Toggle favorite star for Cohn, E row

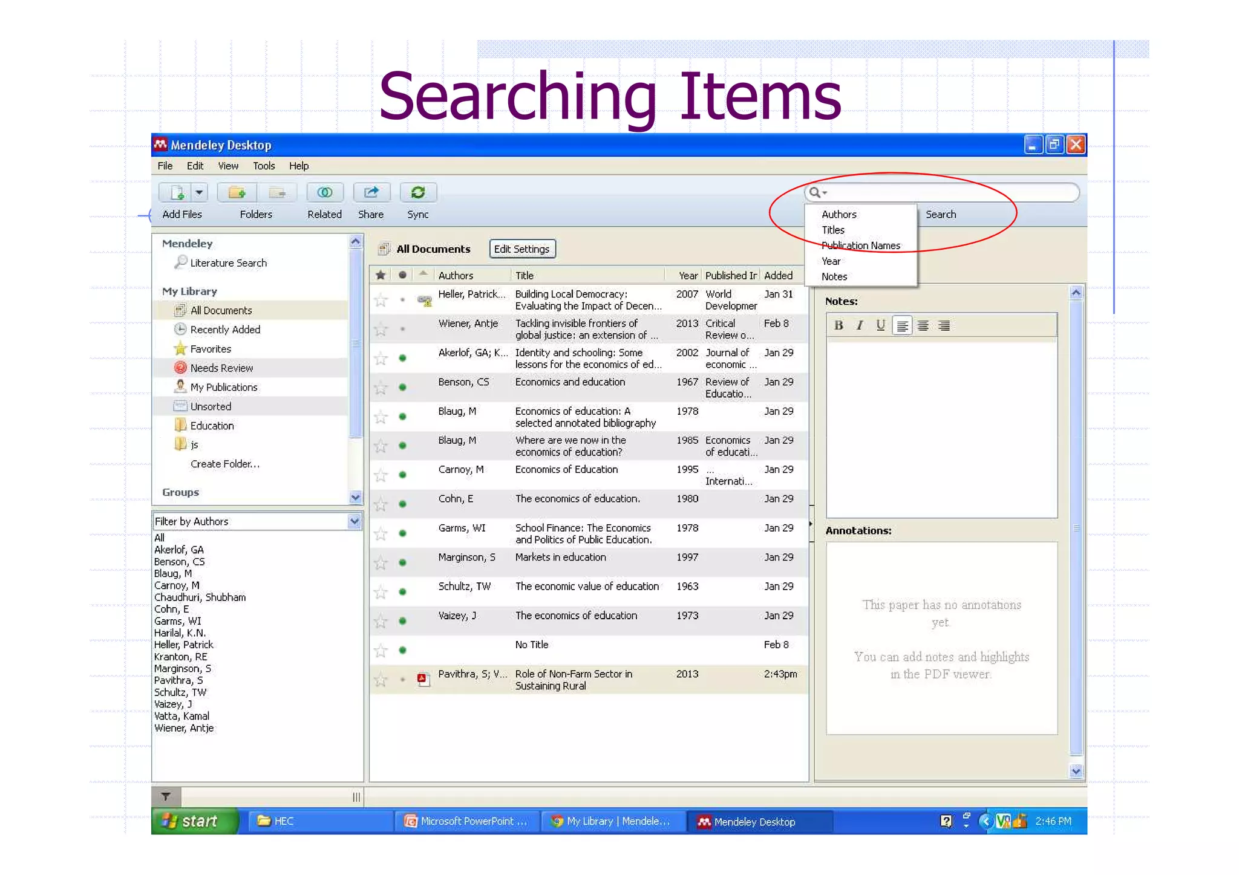click(381, 504)
